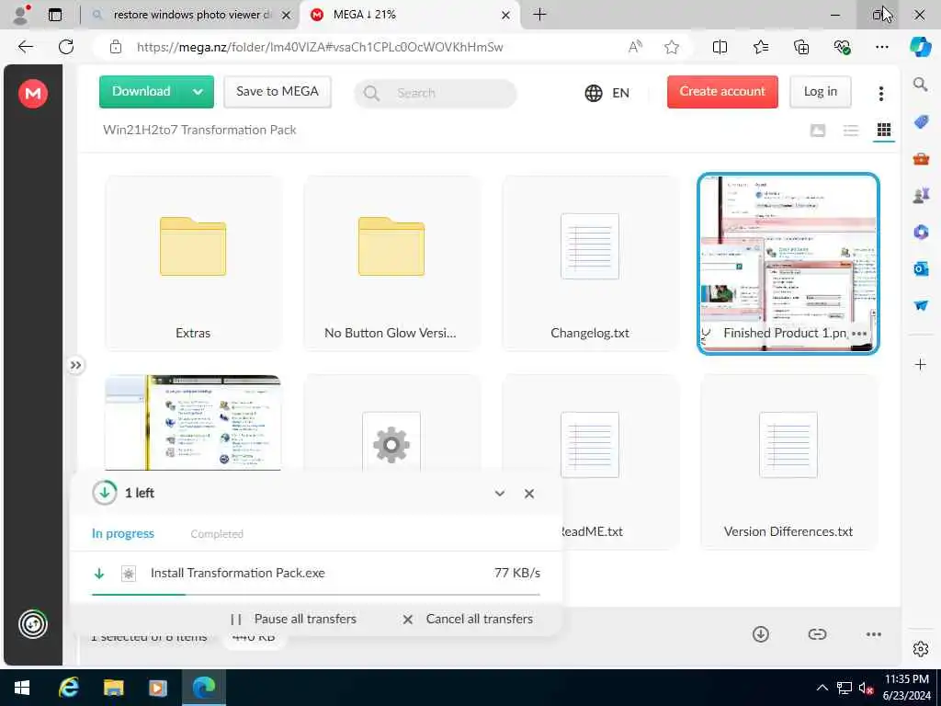Click the get link icon in selection bar
941x706 pixels.
point(817,634)
